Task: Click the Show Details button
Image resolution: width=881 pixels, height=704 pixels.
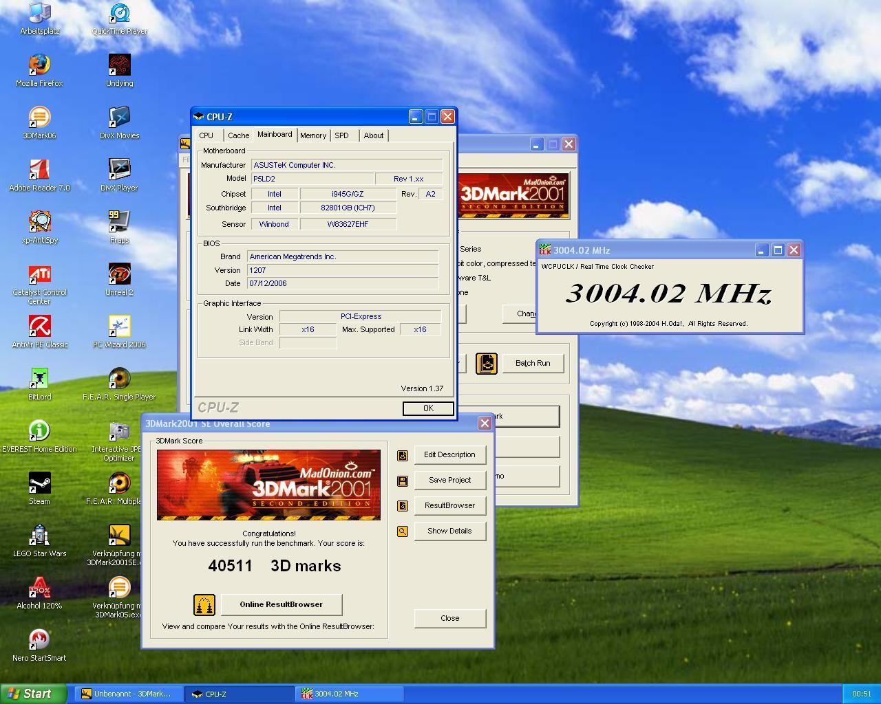Action: click(449, 531)
